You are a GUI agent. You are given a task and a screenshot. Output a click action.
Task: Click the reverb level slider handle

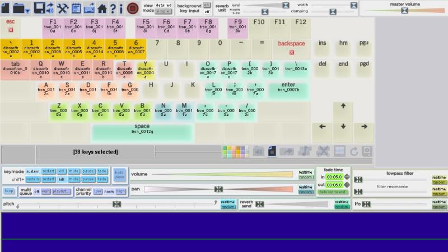286,5
